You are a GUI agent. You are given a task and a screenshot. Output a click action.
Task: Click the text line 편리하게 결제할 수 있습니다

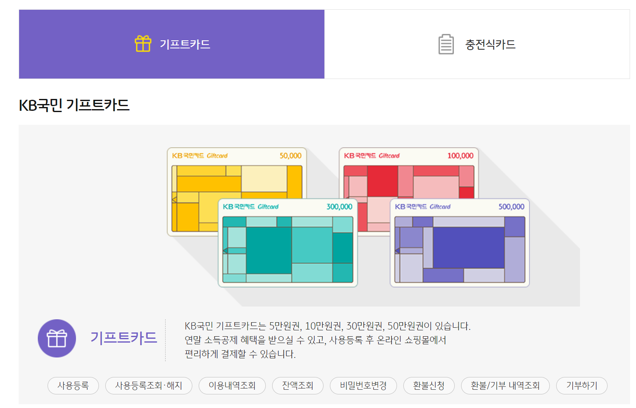(240, 354)
